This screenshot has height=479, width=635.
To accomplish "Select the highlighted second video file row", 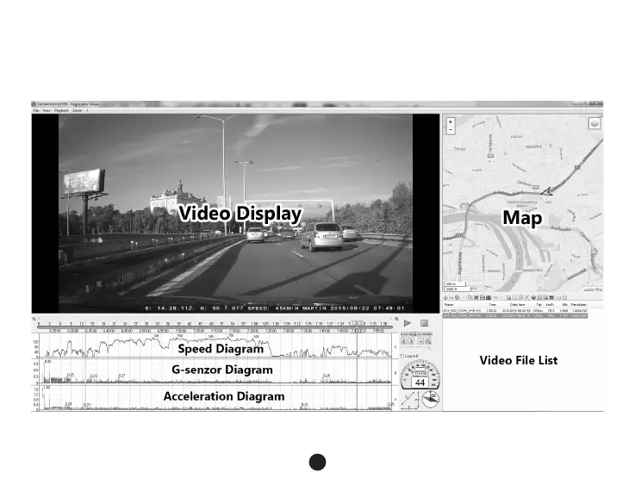I will 514,315.
